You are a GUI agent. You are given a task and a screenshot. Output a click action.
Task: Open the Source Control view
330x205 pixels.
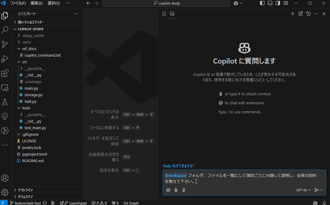coord(5,44)
